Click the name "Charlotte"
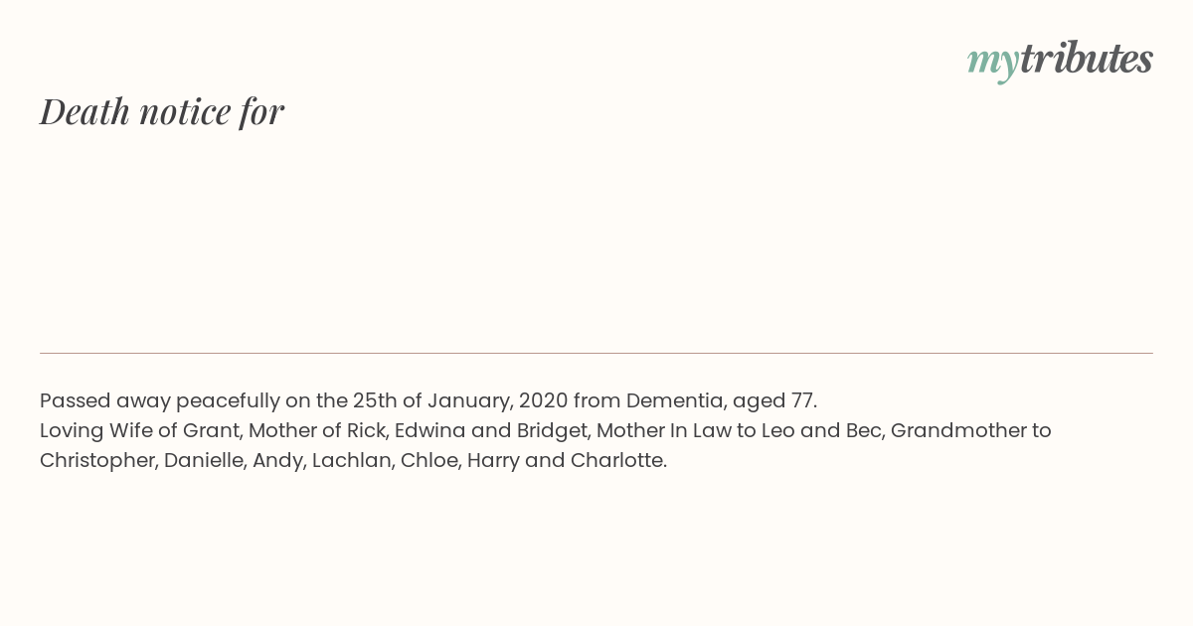The height and width of the screenshot is (626, 1193). pyautogui.click(x=616, y=460)
